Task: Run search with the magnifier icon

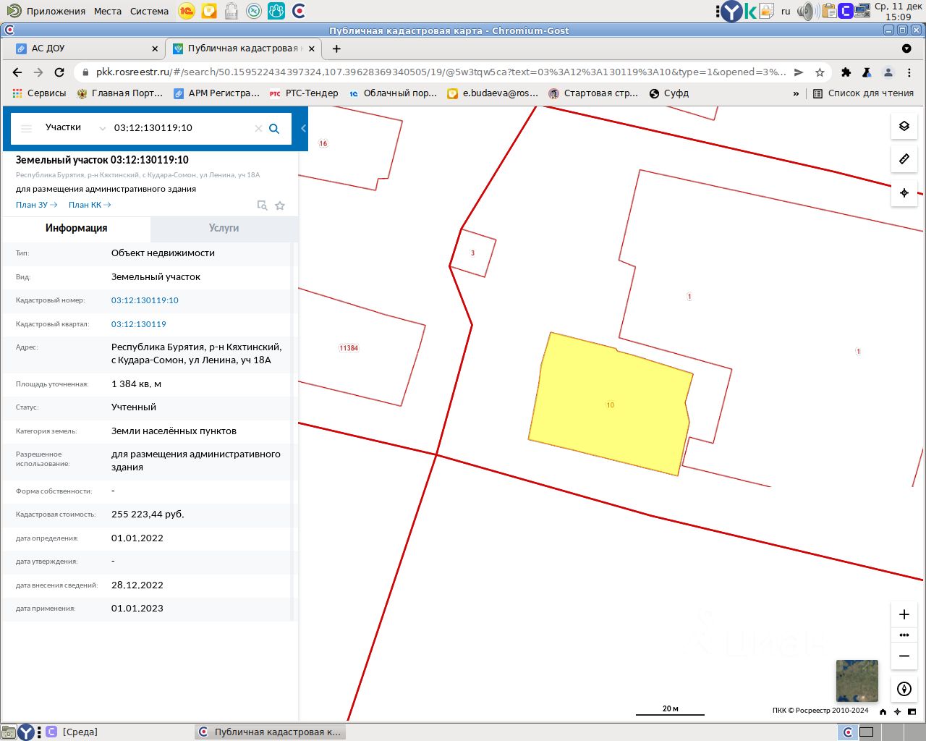Action: [274, 128]
